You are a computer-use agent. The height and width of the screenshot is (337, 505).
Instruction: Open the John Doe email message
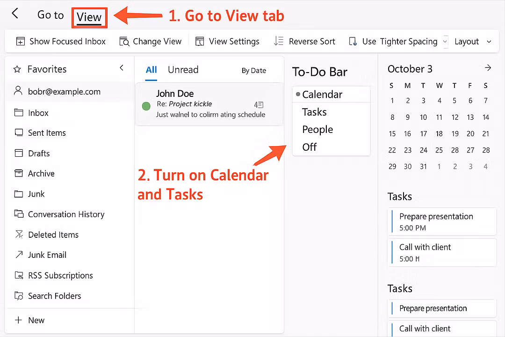[x=209, y=104]
